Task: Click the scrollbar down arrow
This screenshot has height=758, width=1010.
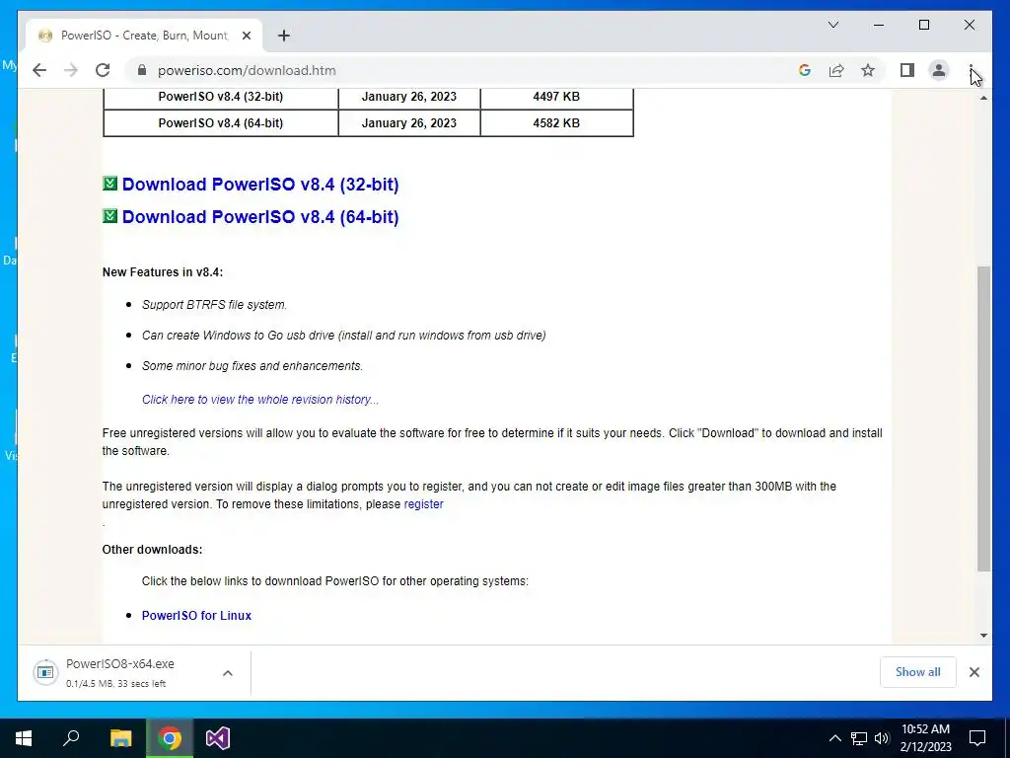Action: pyautogui.click(x=983, y=636)
